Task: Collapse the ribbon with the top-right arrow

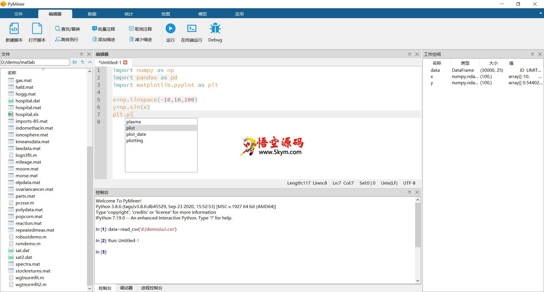Action: (x=541, y=13)
